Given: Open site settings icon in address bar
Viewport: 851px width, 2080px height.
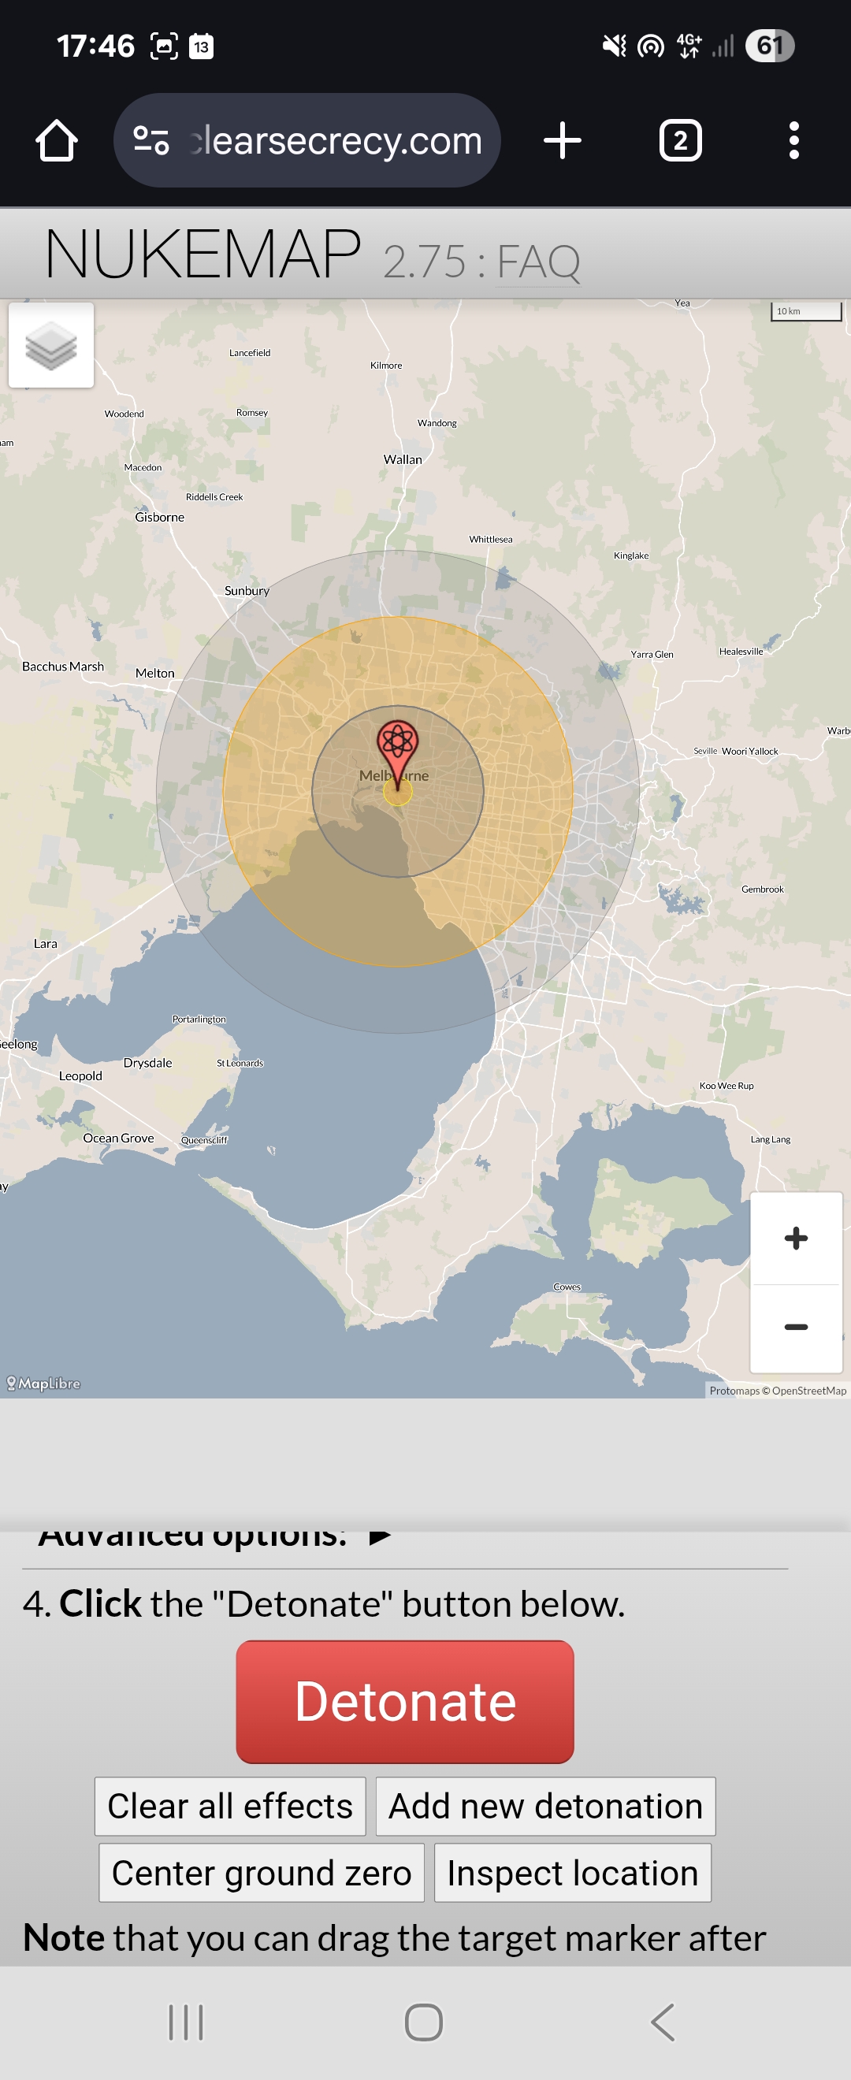Looking at the screenshot, I should click(x=151, y=140).
